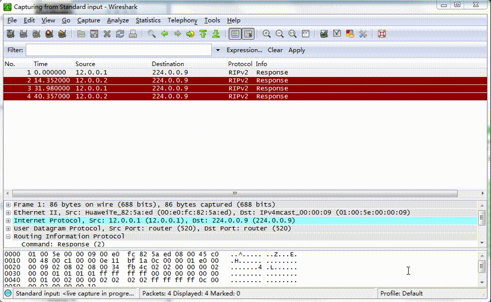Edit capture filters icon
Image resolution: width=491 pixels, height=302 pixels.
(324, 34)
